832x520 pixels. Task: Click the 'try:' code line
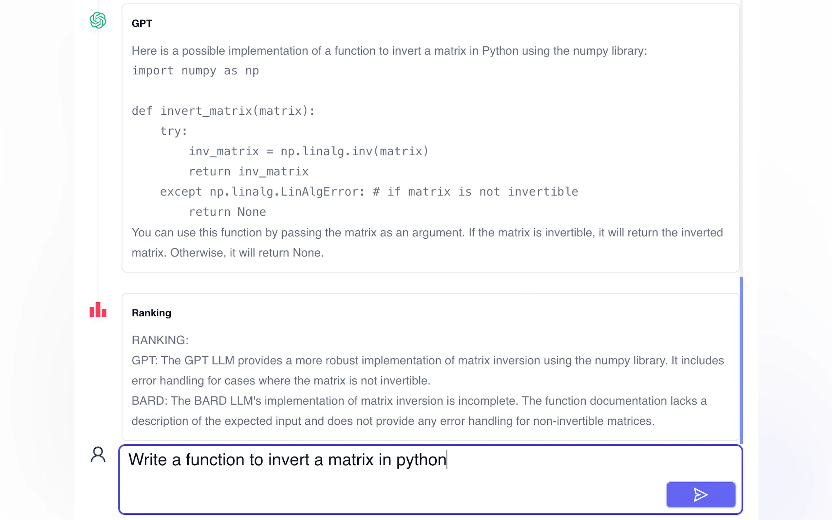tap(174, 131)
